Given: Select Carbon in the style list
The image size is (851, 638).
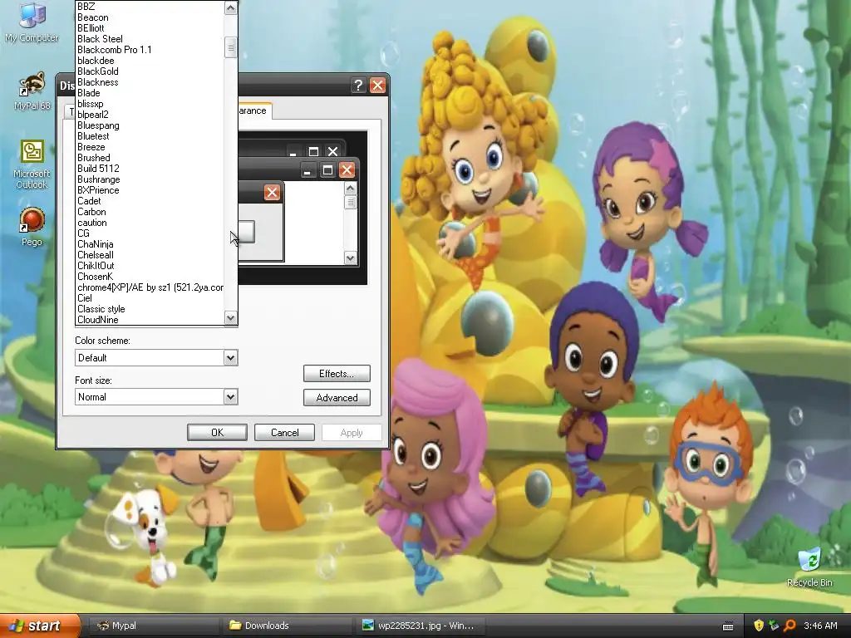Looking at the screenshot, I should [150, 212].
